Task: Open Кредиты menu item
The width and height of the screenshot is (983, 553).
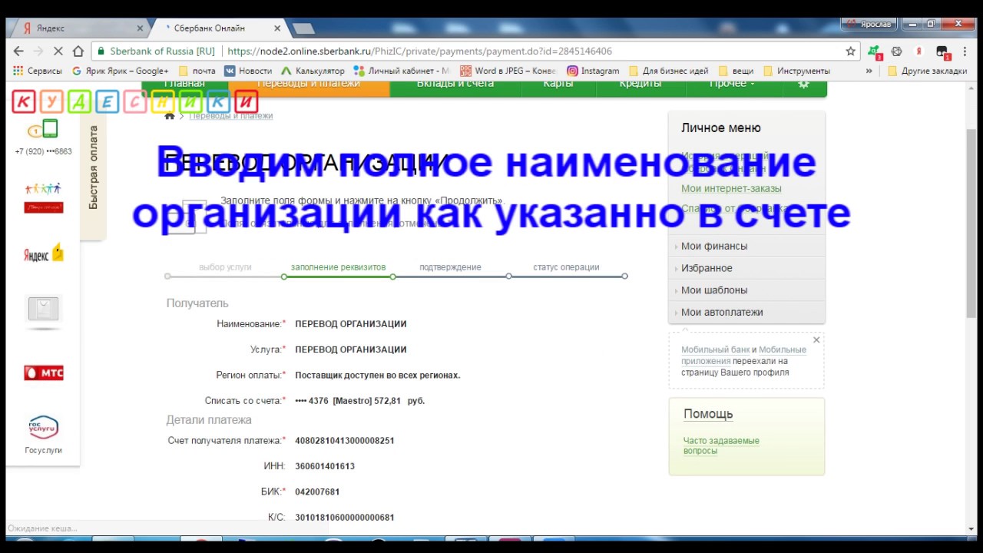Action: coord(640,84)
